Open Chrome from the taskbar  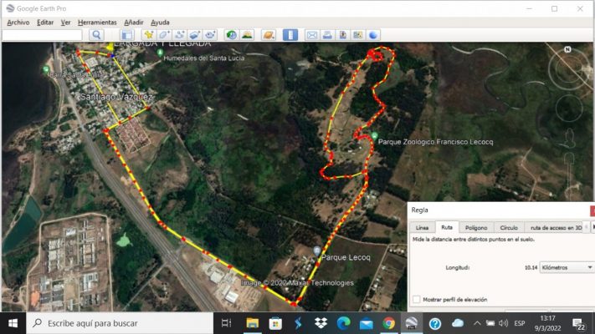(388, 323)
